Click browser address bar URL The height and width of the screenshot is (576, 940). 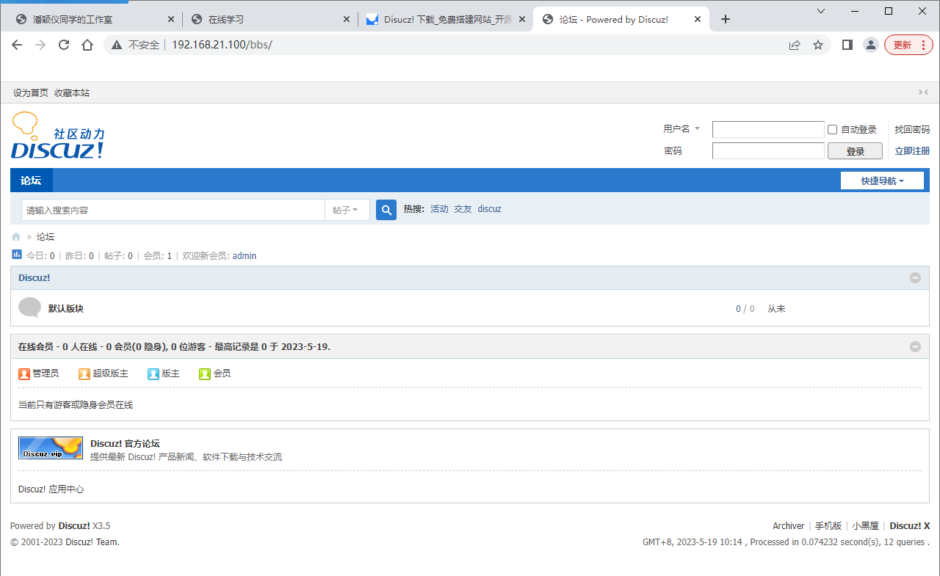coord(222,45)
